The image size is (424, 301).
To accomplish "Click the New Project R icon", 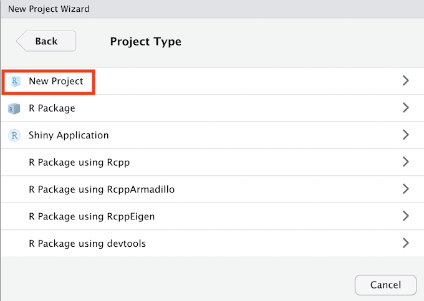I will (14, 81).
